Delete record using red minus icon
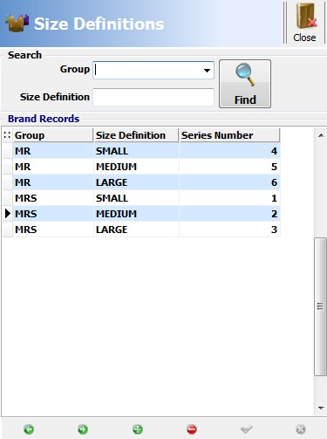This screenshot has height=439, width=327. pos(192,429)
